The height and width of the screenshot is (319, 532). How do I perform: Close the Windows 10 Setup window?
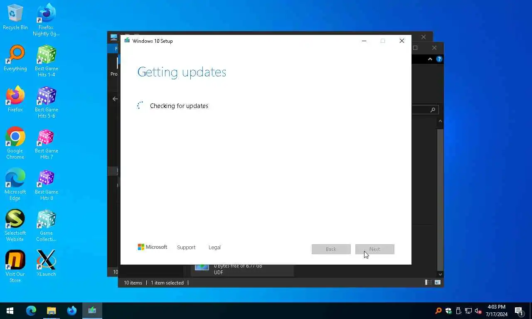[x=401, y=41]
